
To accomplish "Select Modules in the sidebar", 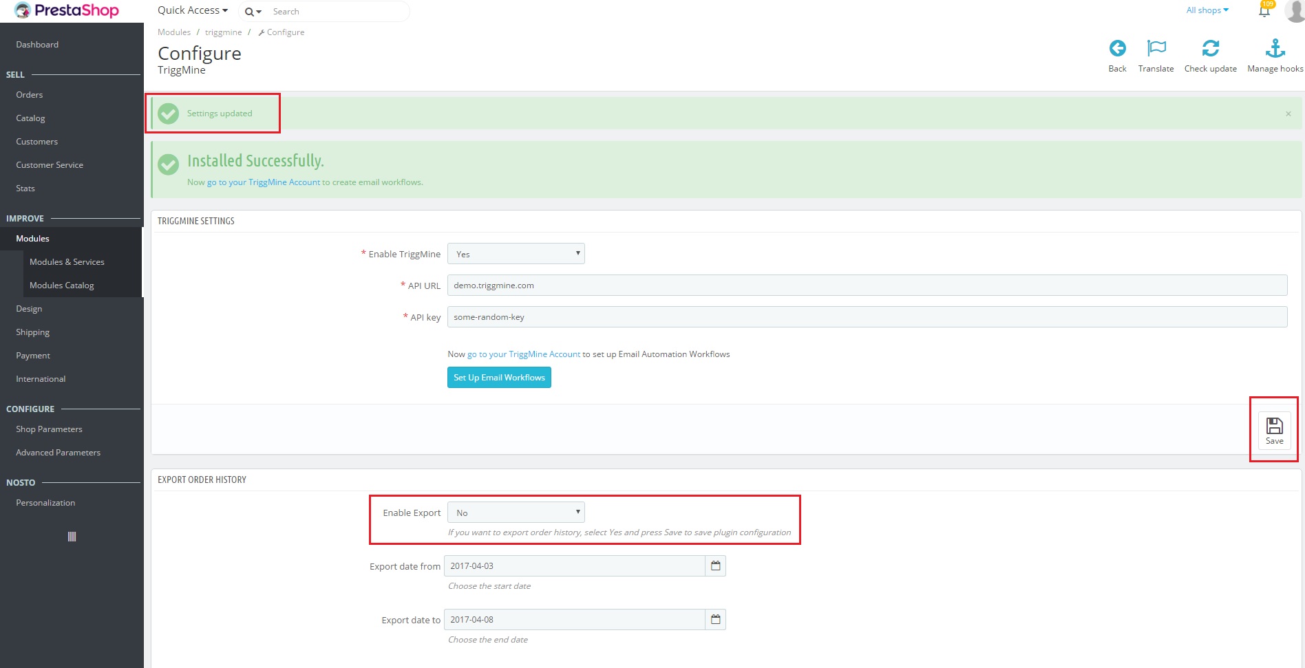I will coord(33,239).
